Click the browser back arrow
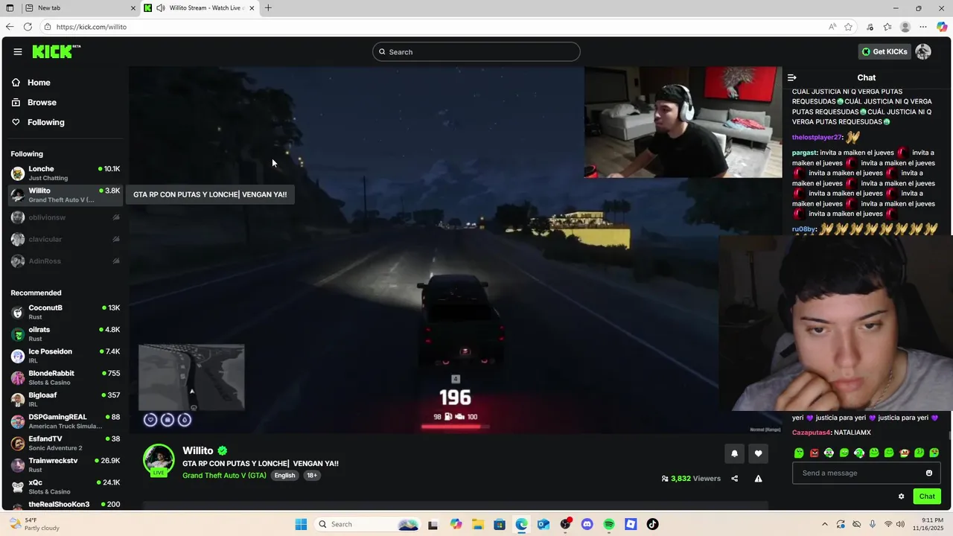The image size is (953, 536). [10, 27]
